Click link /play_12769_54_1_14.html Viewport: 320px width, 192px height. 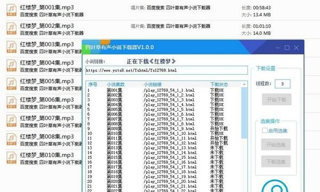[x=170, y=153]
